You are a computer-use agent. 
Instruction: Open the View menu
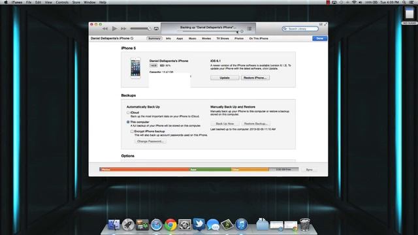(x=48, y=3)
